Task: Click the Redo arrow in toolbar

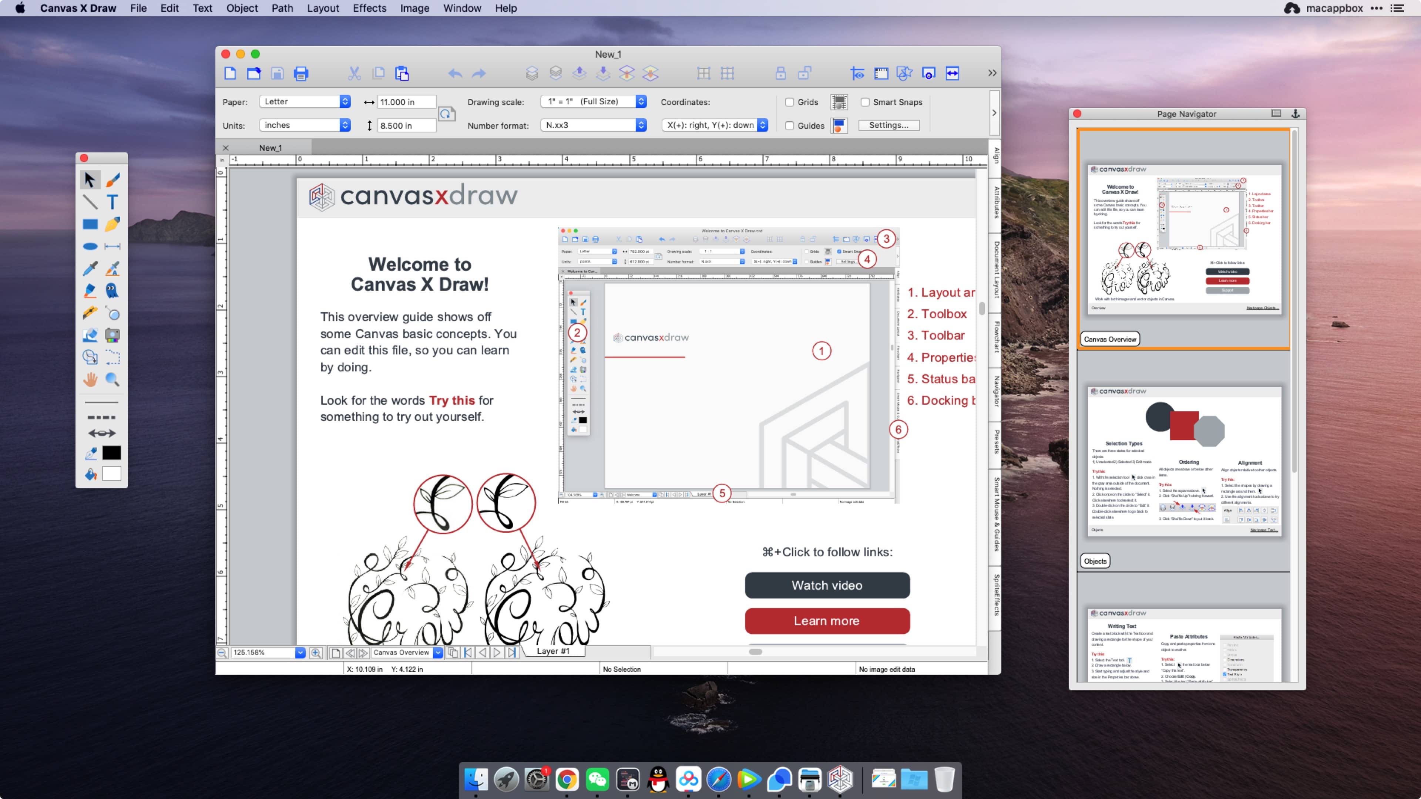Action: click(479, 73)
